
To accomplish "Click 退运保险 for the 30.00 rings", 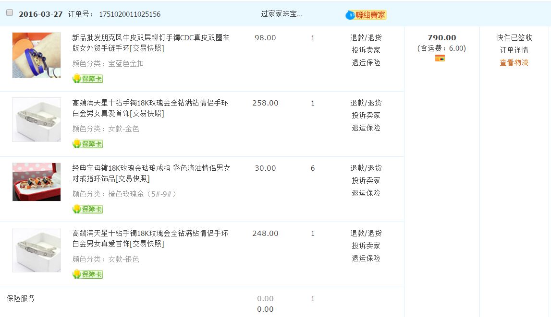I will click(x=366, y=193).
